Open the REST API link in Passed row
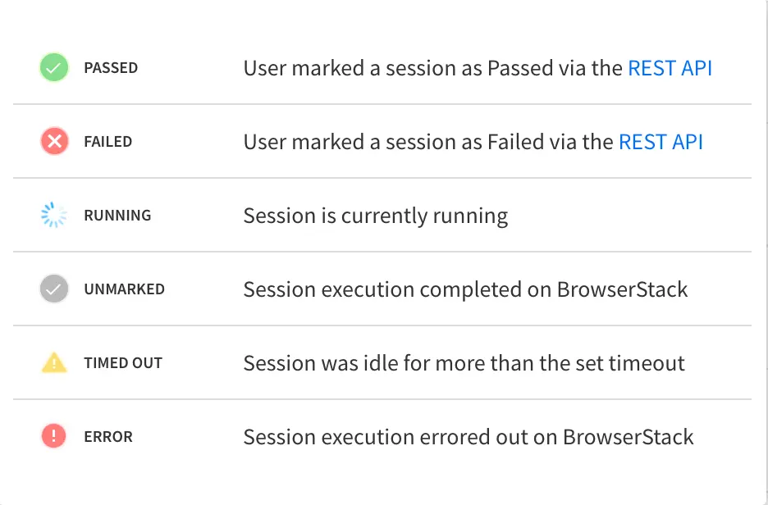Image resolution: width=768 pixels, height=505 pixels. [670, 68]
